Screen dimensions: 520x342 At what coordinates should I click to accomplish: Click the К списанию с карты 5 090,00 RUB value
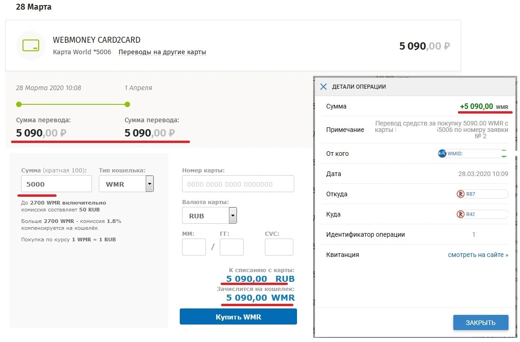(x=260, y=279)
